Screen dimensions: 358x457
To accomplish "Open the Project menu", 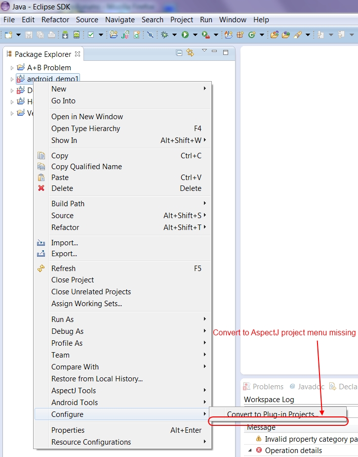I will tap(182, 20).
